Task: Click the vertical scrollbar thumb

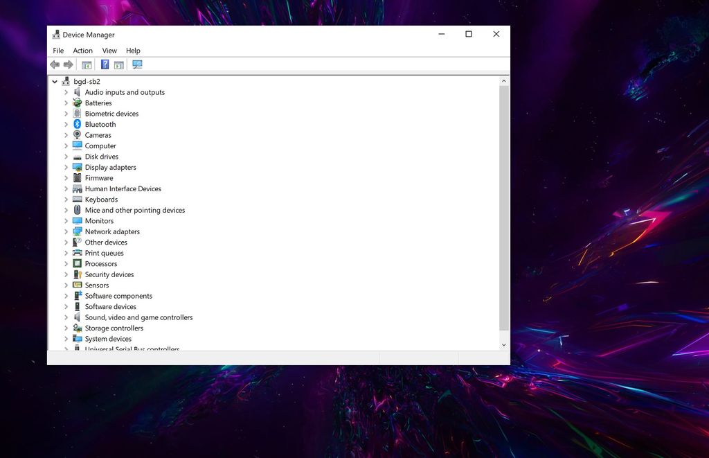Action: (x=504, y=208)
